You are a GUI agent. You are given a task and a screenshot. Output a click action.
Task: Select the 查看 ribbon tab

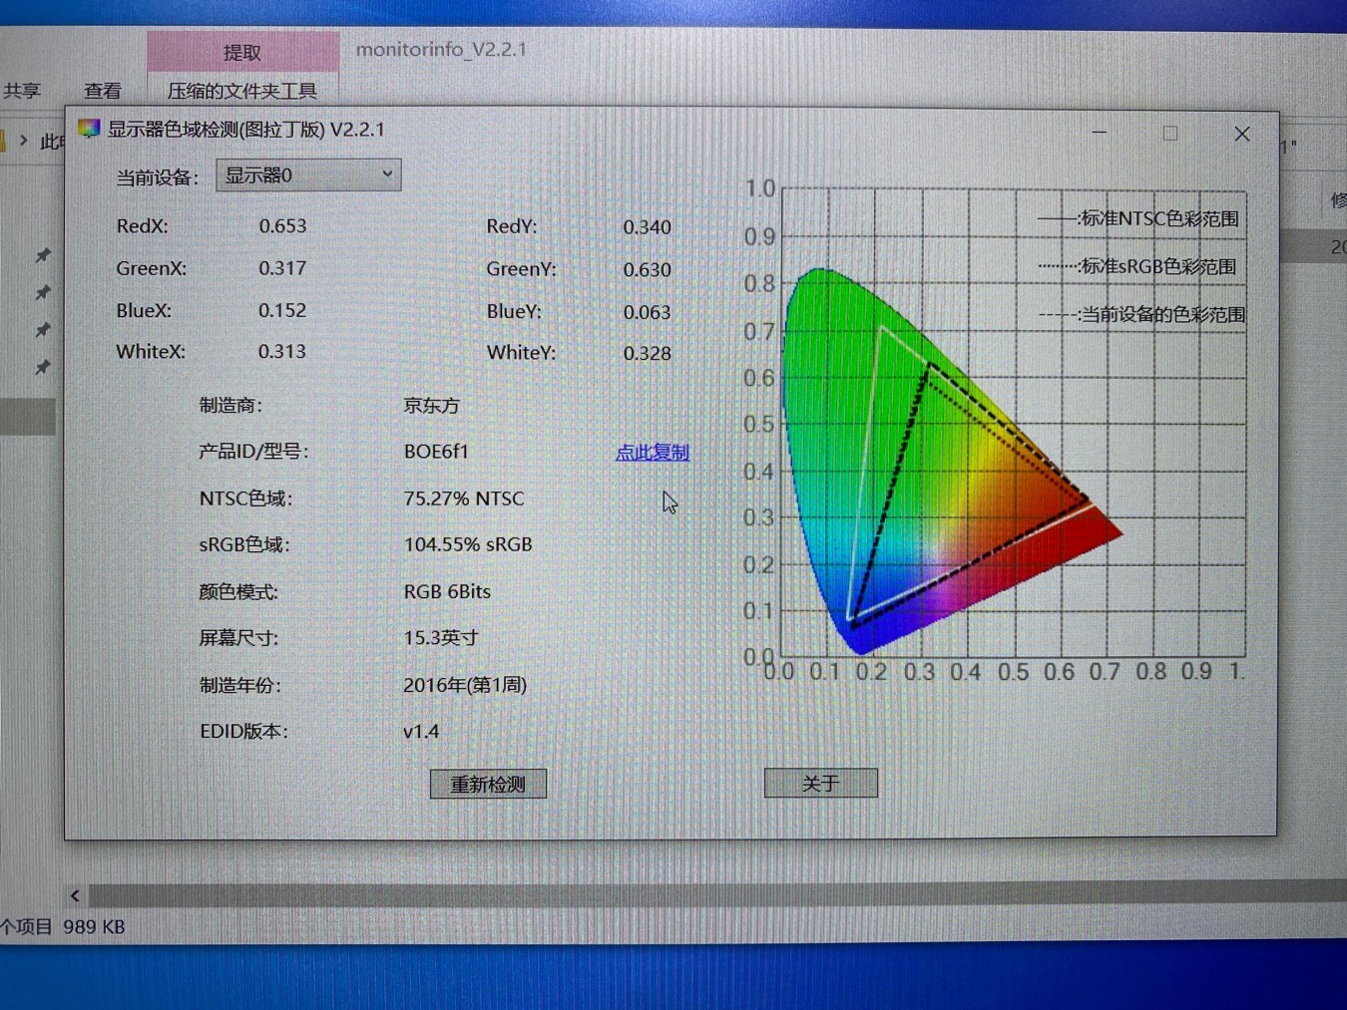[103, 91]
